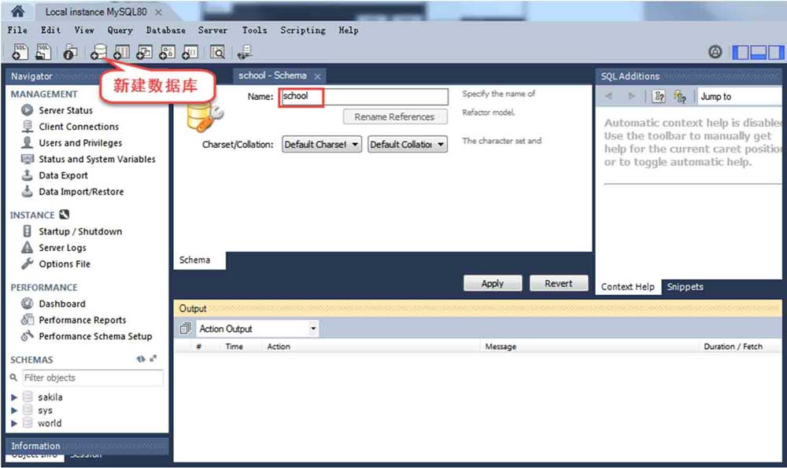
Task: Click the reconnect to DBMS toolbar icon
Action: 246,52
